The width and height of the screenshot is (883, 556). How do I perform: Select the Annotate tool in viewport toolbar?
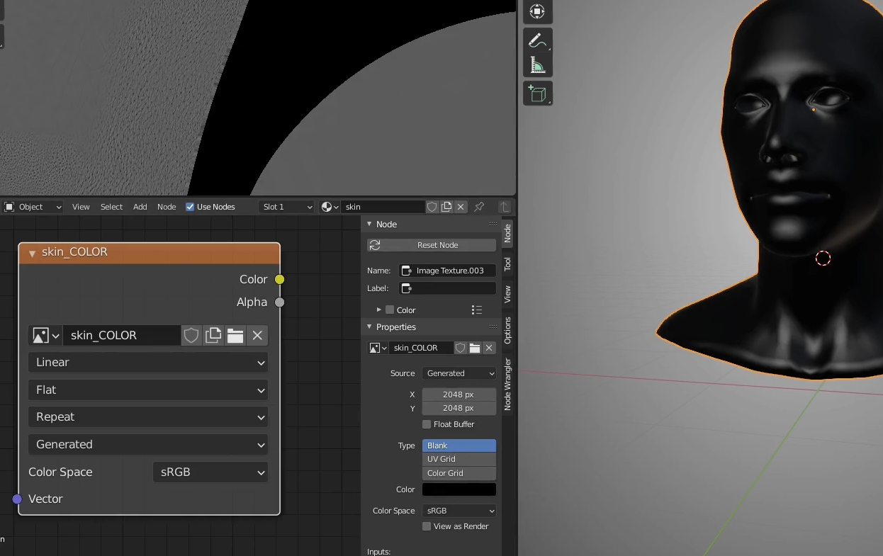[x=537, y=40]
